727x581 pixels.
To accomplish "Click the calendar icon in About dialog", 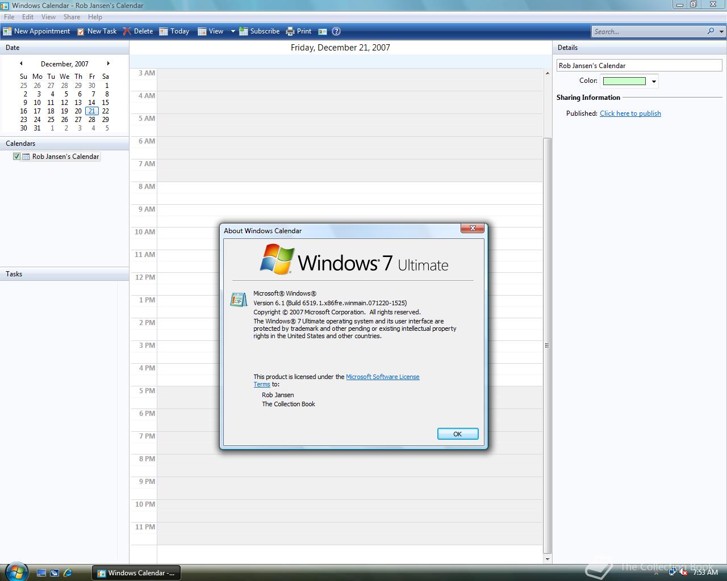I will point(239,299).
